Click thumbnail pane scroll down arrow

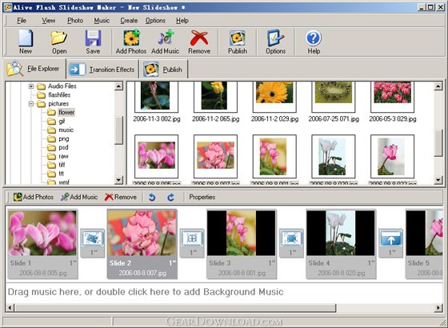438,180
